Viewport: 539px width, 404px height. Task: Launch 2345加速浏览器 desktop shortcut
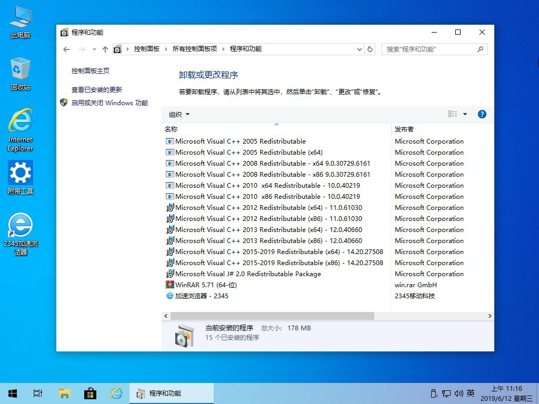pos(21,234)
